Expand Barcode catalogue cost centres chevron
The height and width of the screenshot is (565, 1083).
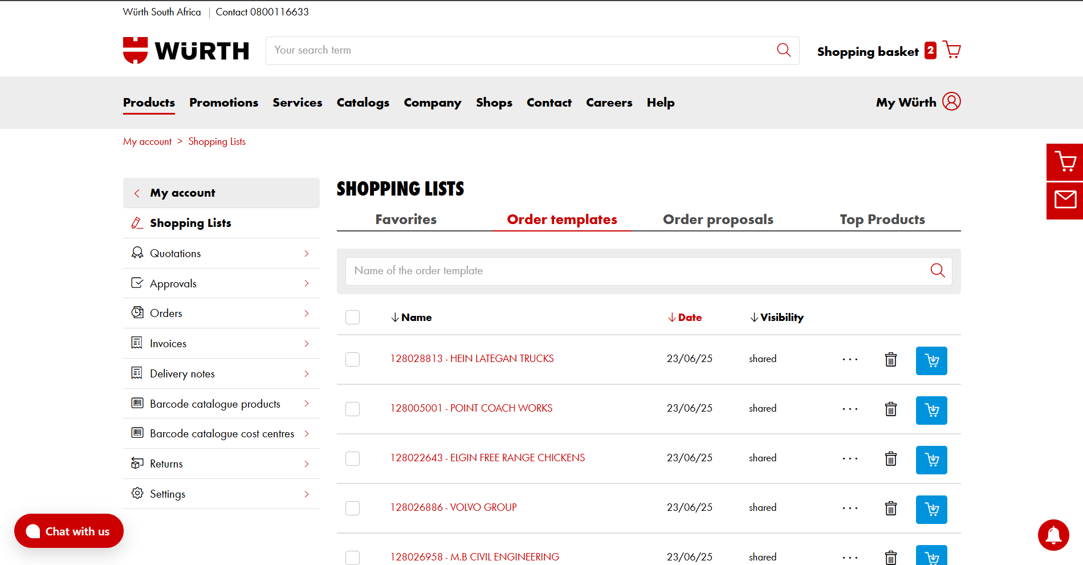tap(307, 433)
